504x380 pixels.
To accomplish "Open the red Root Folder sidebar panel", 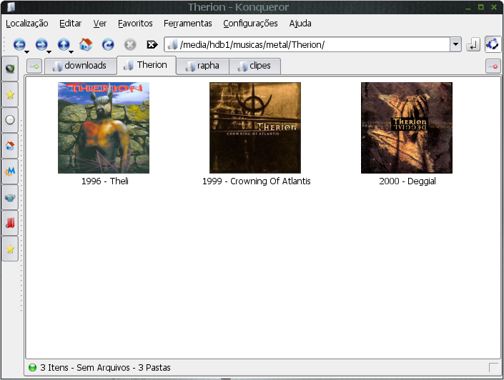I will tap(10, 223).
